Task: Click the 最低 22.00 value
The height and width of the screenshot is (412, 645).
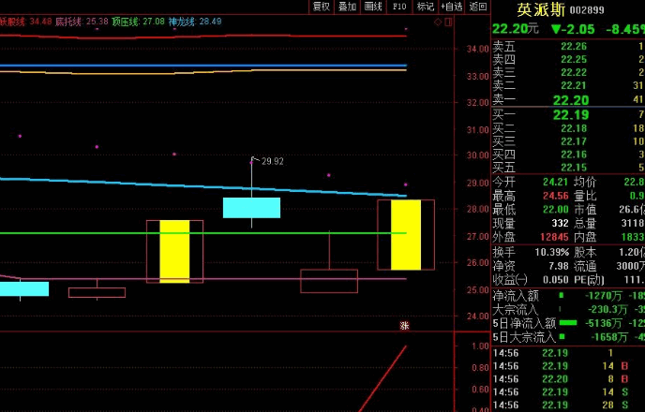Action: coord(555,210)
